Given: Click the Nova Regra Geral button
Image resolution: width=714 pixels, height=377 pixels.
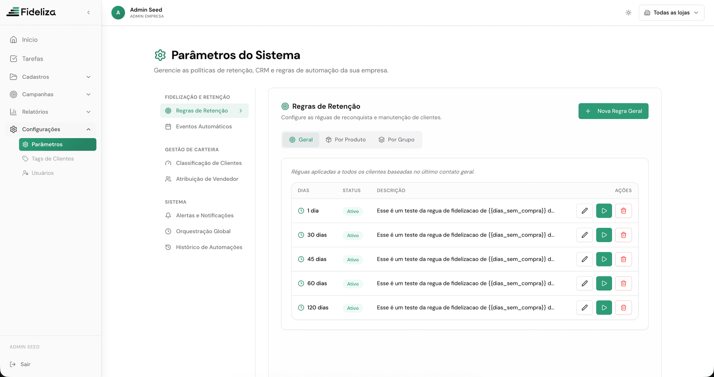Looking at the screenshot, I should [613, 111].
